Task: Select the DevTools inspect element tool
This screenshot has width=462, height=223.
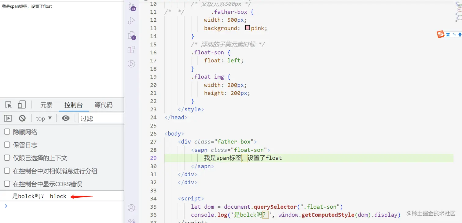Action: (8, 105)
